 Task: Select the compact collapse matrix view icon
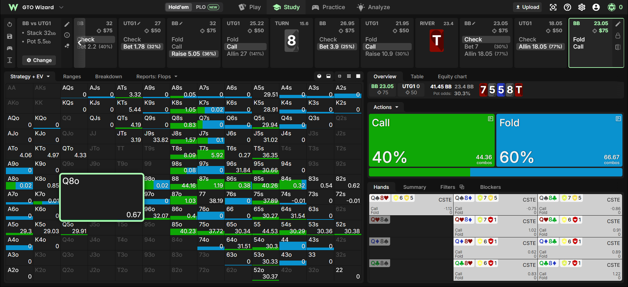click(x=339, y=76)
